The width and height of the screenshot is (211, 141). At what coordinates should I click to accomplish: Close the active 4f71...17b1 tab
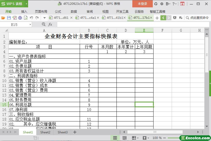point(151,18)
